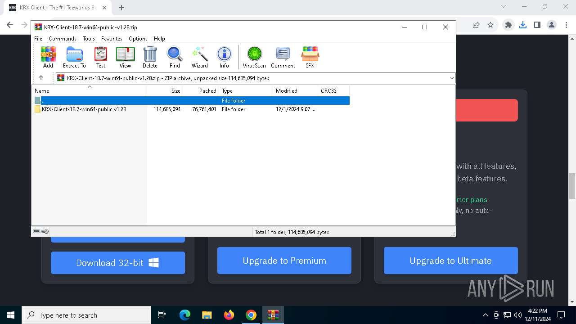Open the Options menu
Viewport: 576px width, 324px height.
point(138,39)
